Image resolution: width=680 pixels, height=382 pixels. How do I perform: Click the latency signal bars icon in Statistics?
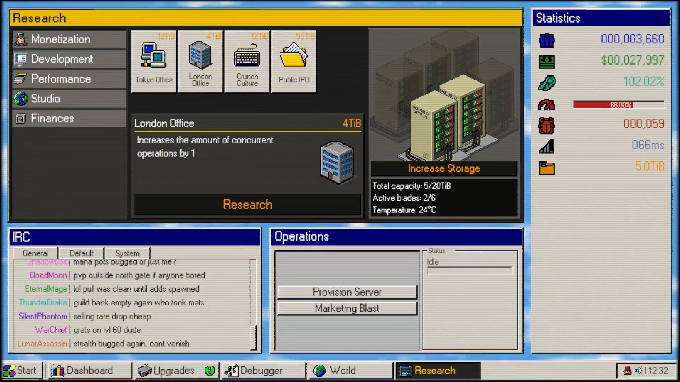(x=546, y=145)
